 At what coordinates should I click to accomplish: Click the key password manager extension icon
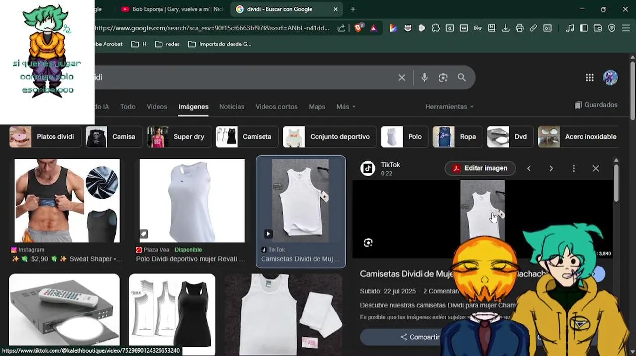pos(477,28)
